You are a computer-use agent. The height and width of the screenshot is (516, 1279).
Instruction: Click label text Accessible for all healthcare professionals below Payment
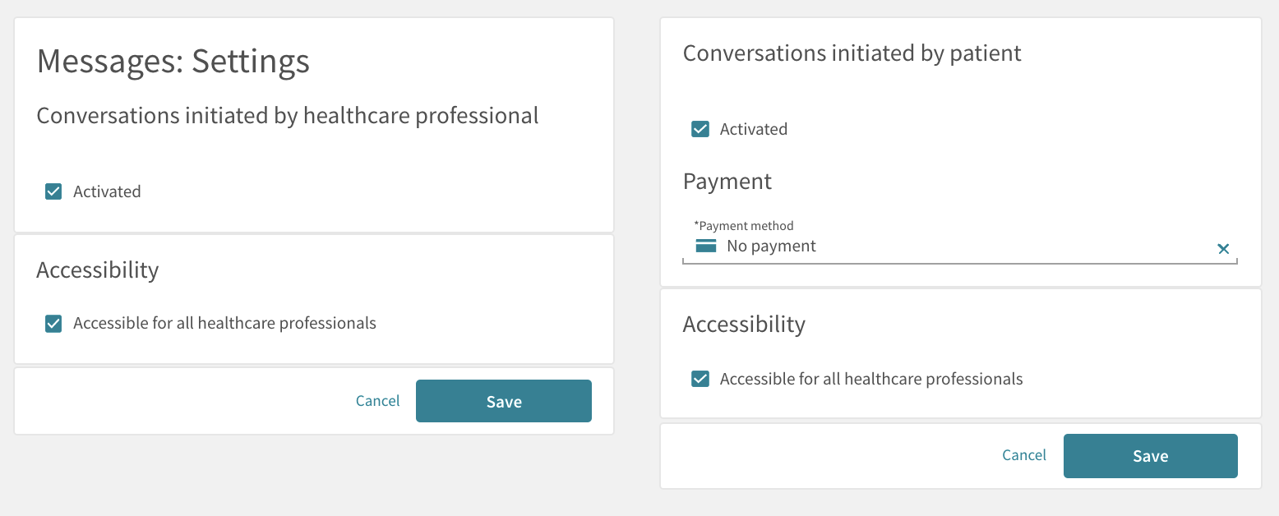(871, 379)
